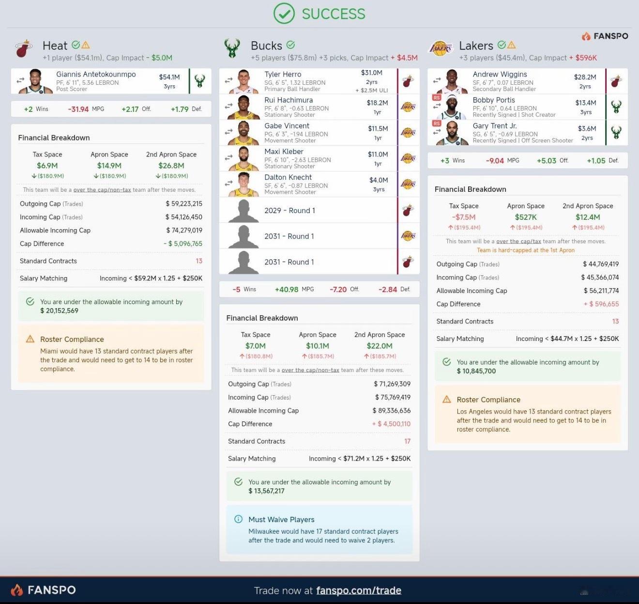Click the Lakers logo in a 2031 Round 1 row
This screenshot has width=639, height=604.
408,236
